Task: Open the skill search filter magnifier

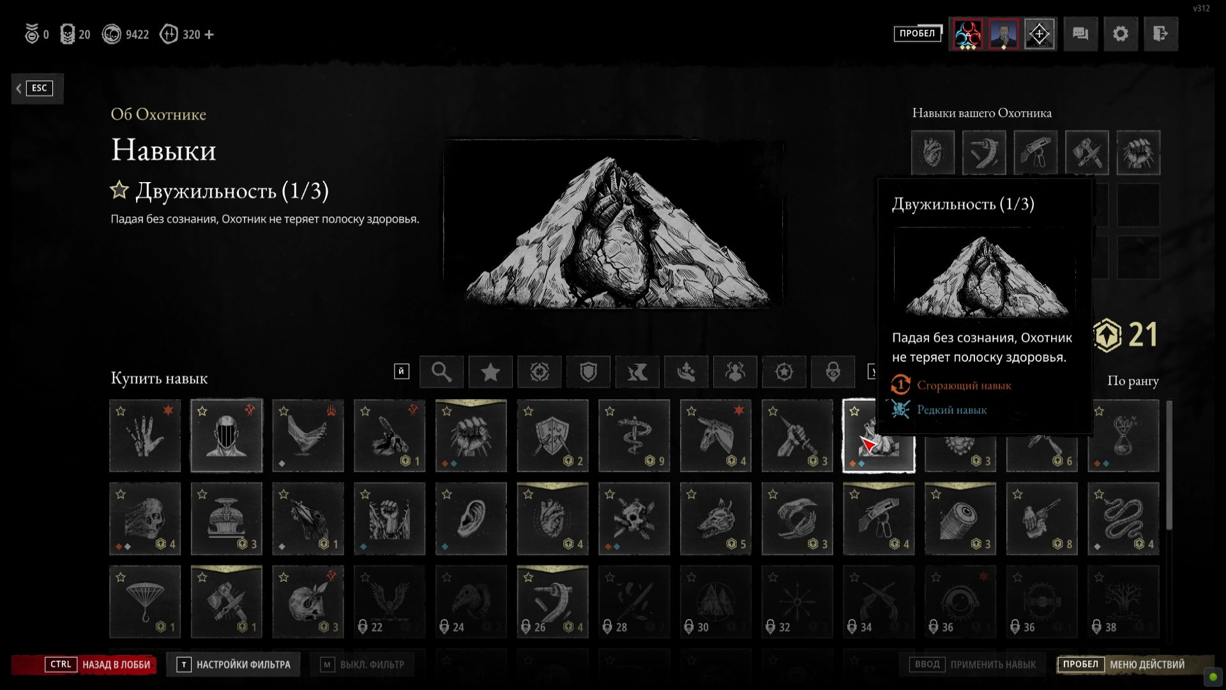Action: (441, 372)
